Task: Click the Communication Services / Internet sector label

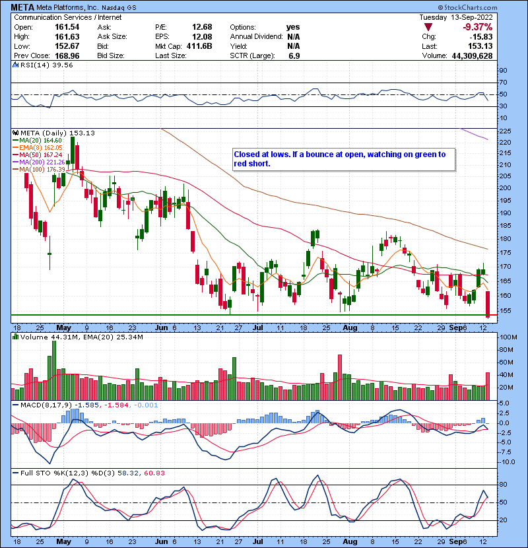Action: click(68, 17)
